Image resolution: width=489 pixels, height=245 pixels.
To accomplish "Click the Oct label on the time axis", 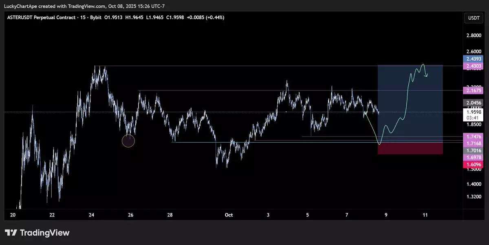I will [x=229, y=215].
